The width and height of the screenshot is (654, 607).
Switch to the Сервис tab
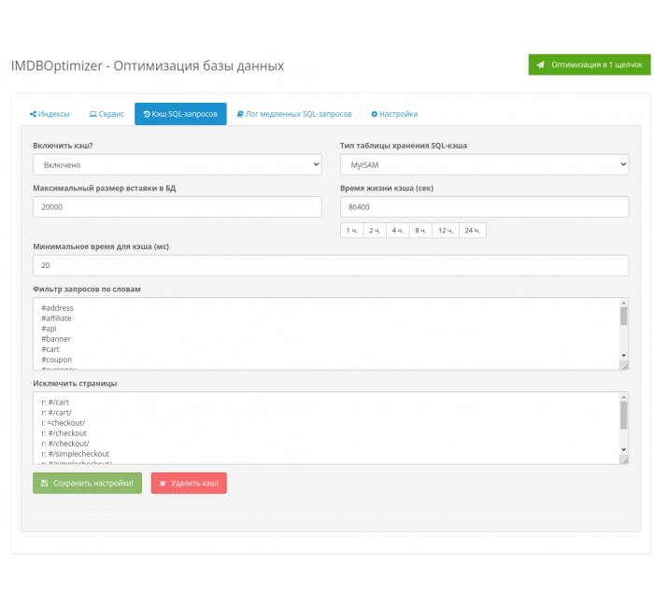pos(107,114)
